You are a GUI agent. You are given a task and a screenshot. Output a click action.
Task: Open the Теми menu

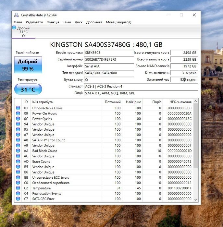pos(67,22)
